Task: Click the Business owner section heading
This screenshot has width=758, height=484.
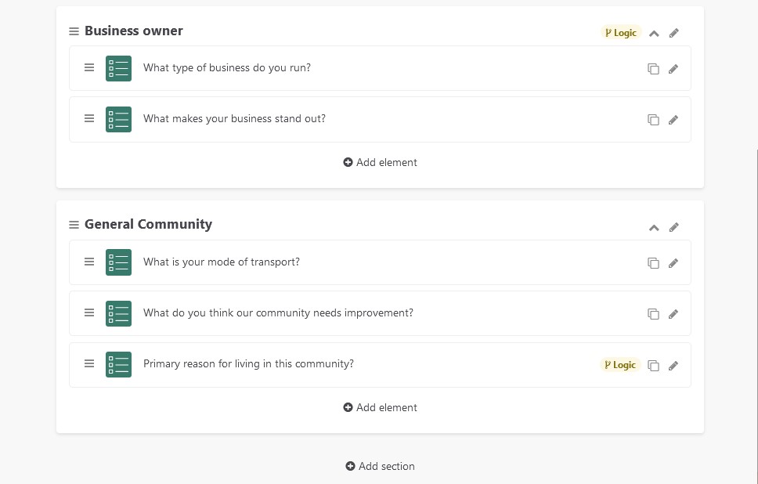Action: [x=133, y=31]
